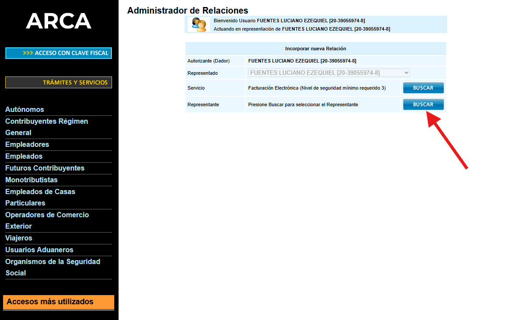Click Buscar in the Representante row
Screen dimensions: 515x320
pyautogui.click(x=423, y=104)
